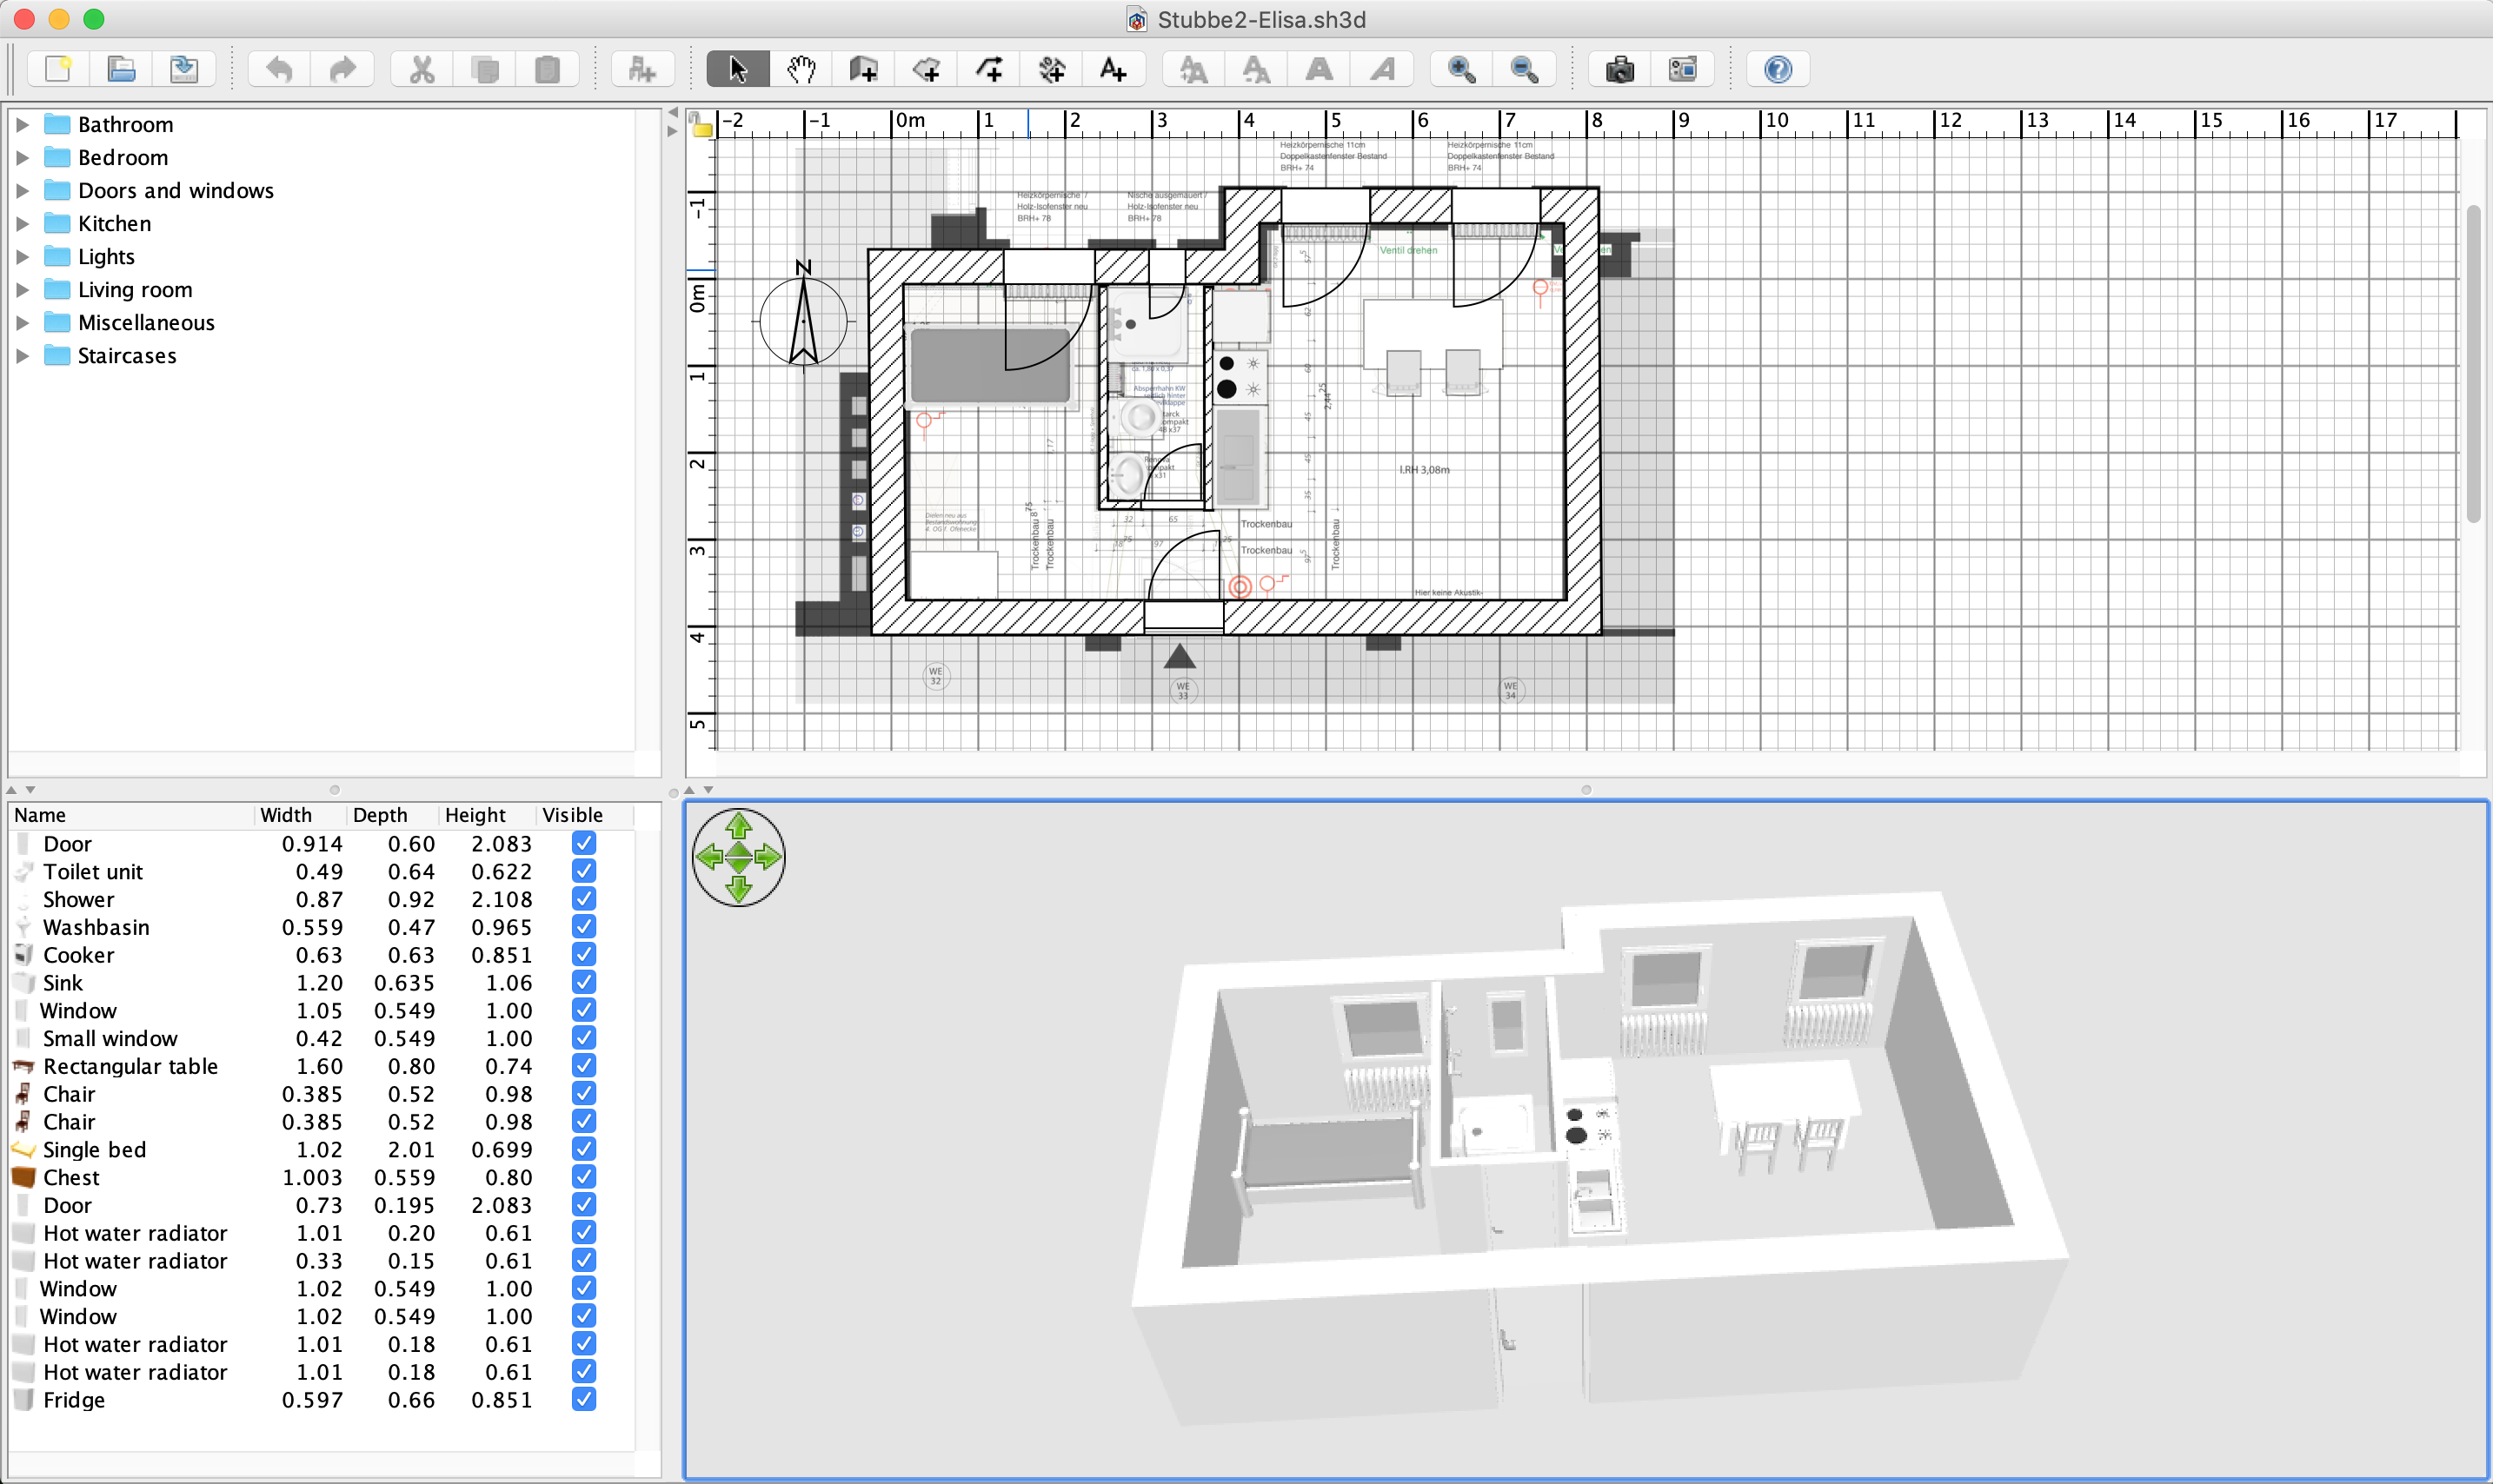Zoom out of the plan
This screenshot has height=1484, width=2493.
click(1524, 69)
